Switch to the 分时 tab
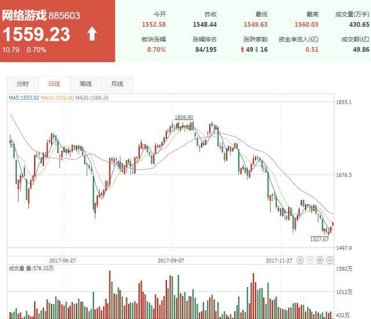This screenshot has width=371, height=319. click(x=23, y=84)
